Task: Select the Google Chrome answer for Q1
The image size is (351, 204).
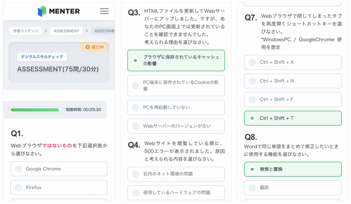Action: pyautogui.click(x=59, y=169)
